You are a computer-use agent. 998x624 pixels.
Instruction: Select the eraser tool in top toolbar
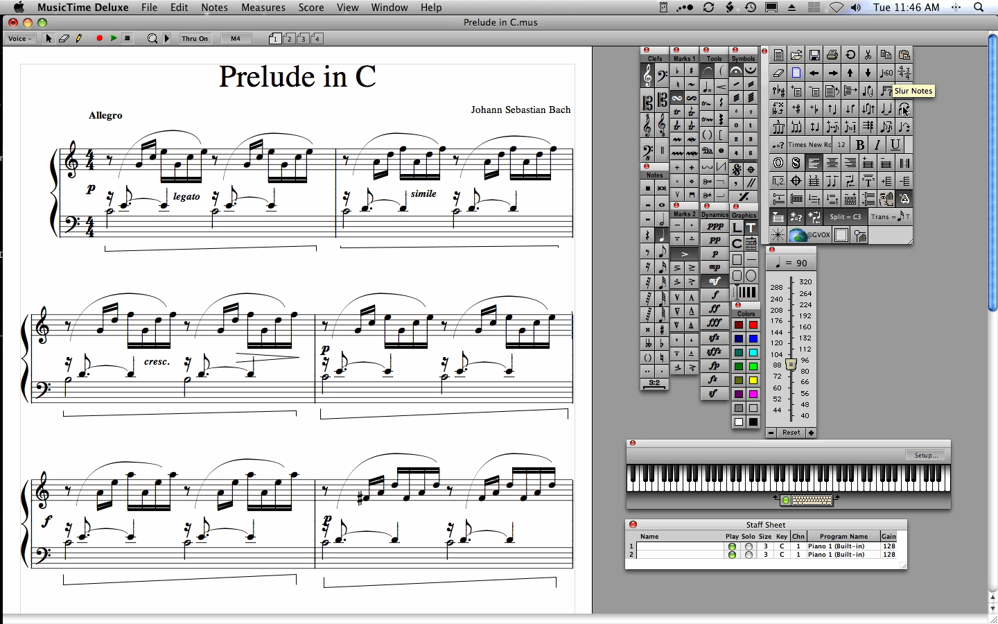[x=64, y=39]
